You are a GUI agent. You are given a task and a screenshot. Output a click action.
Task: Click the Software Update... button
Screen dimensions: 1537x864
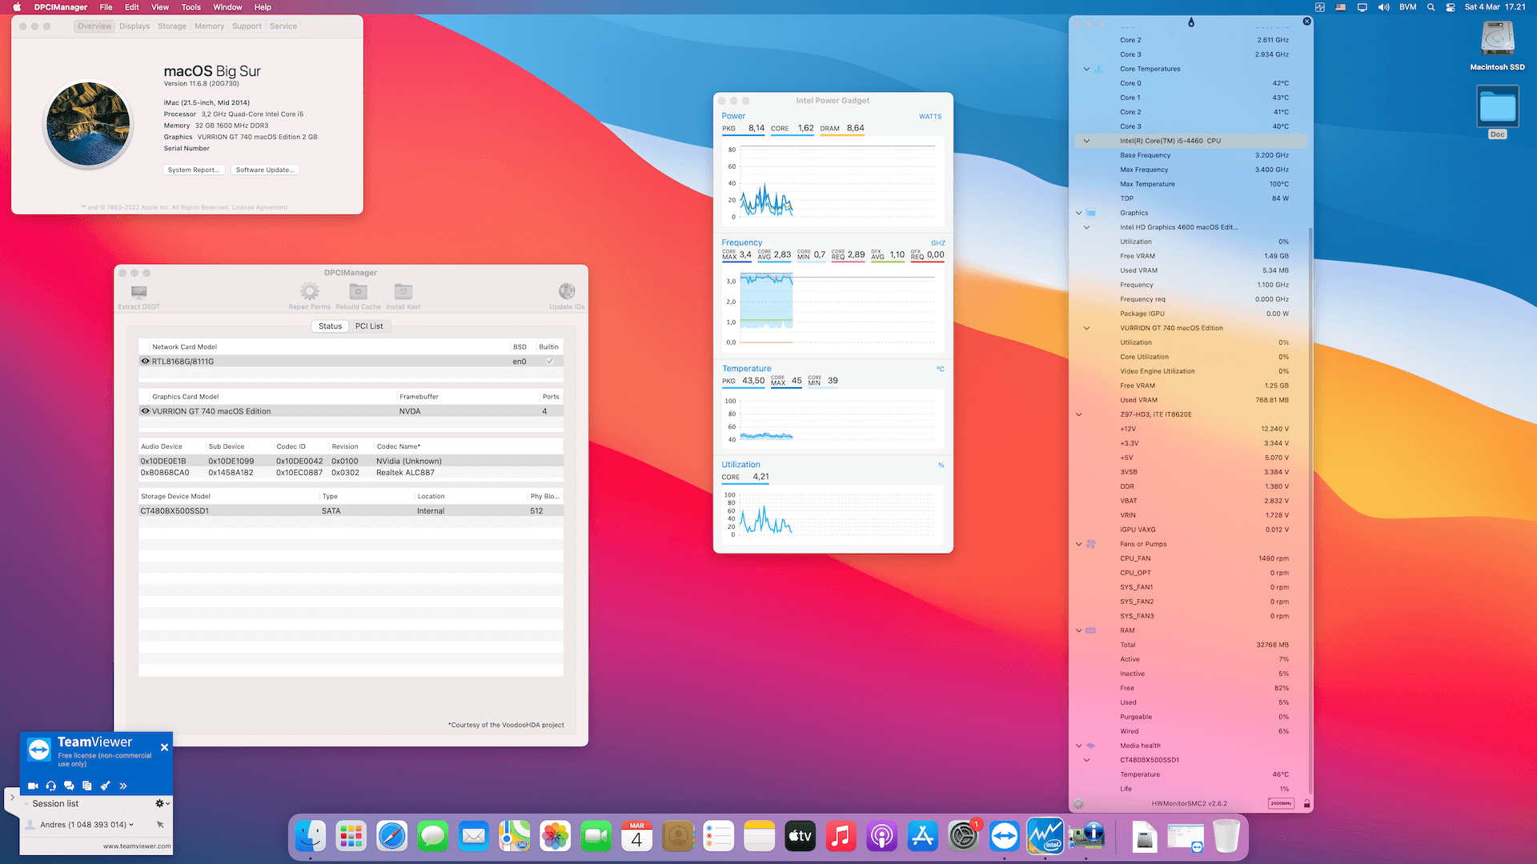tap(265, 170)
